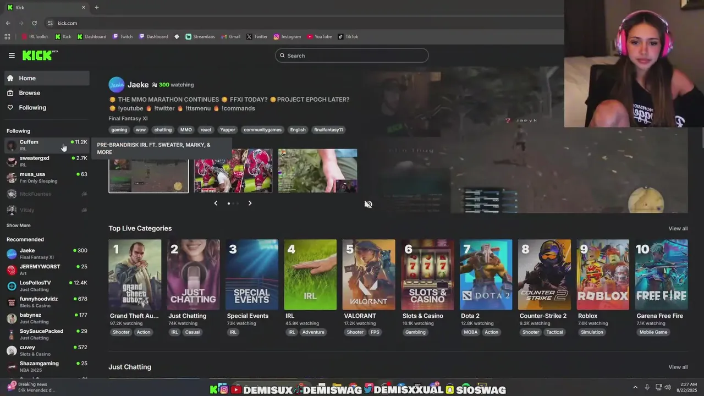Open the apps grid in the bookmarks bar
Viewport: 704px width, 396px height.
tap(7, 37)
